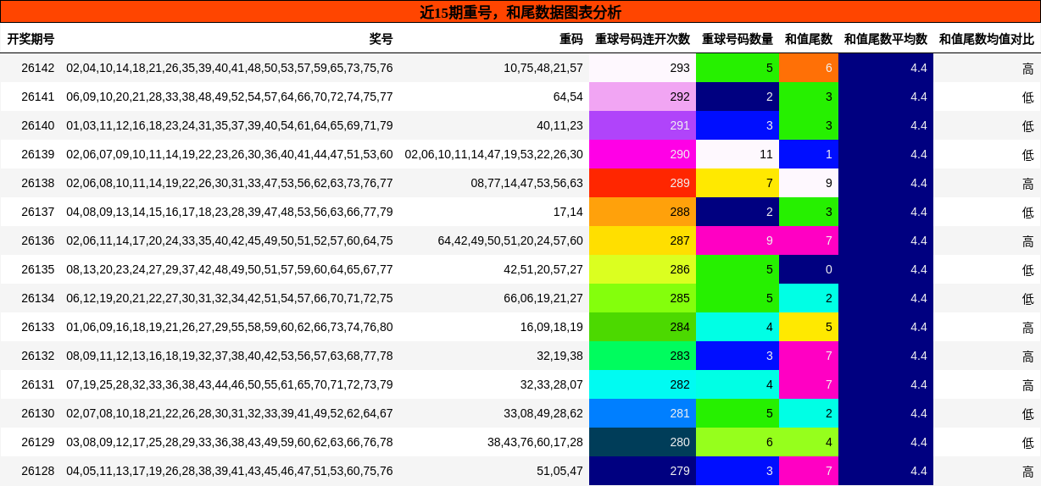This screenshot has width=1041, height=486.
Task: Select issue number 26140
Action: click(38, 125)
